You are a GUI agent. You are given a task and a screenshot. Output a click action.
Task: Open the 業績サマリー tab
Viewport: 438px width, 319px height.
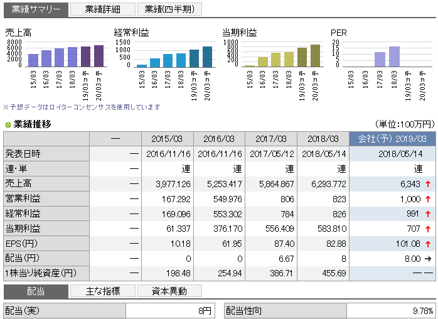point(36,9)
